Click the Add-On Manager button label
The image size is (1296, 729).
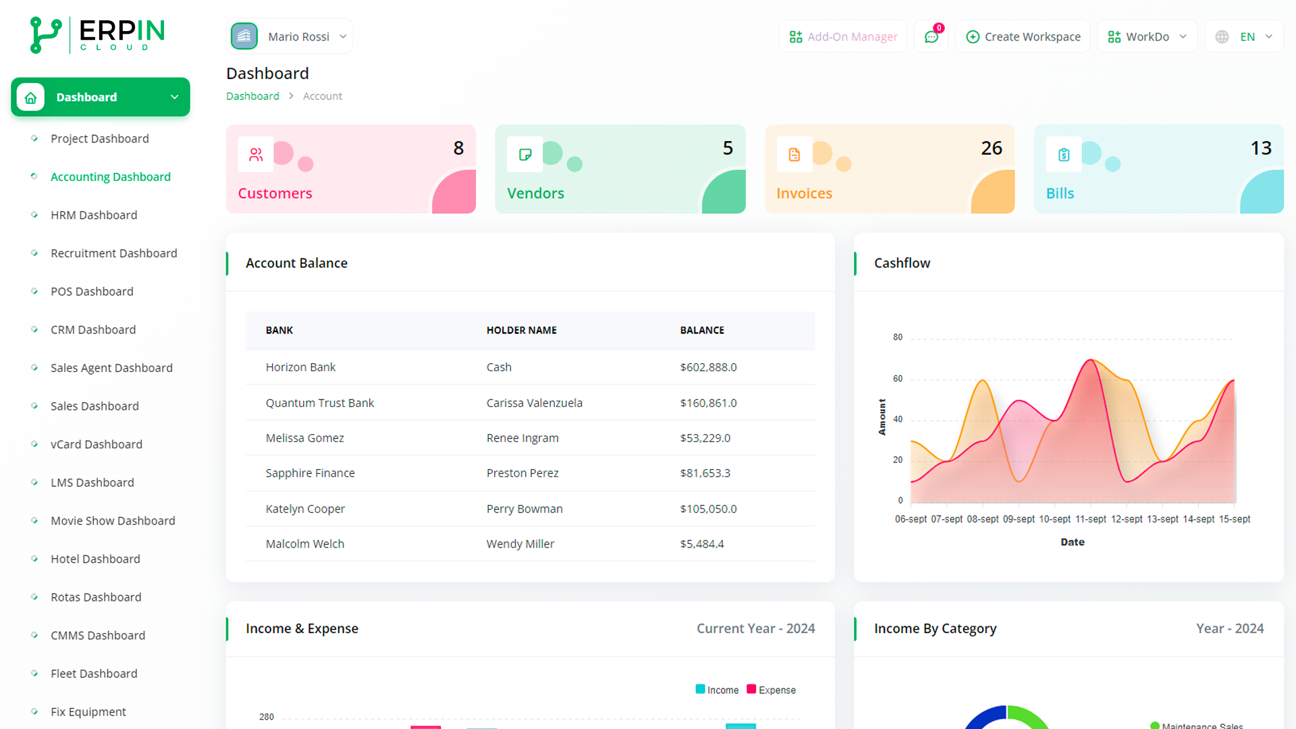click(x=853, y=36)
